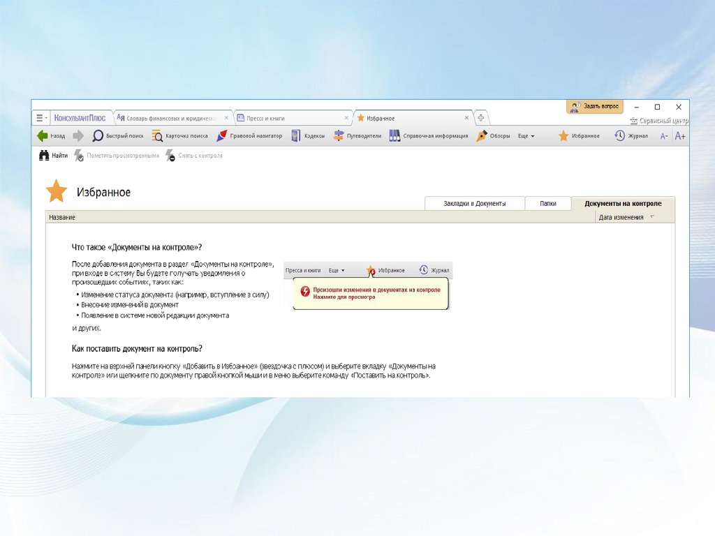Close the Пресса и книги tab
Image resolution: width=715 pixels, height=536 pixels.
pyautogui.click(x=346, y=118)
